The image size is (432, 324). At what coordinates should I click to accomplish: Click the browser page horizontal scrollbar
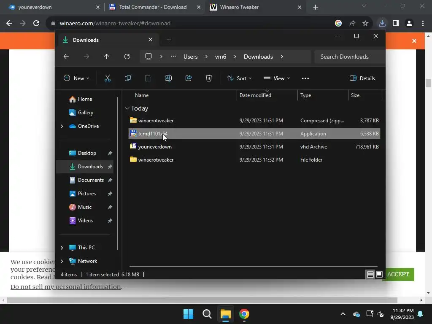202,300
